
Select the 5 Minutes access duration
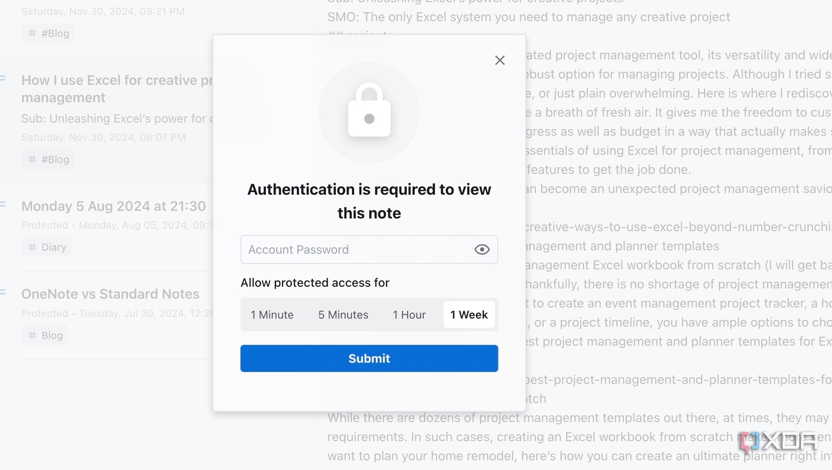[x=343, y=315]
